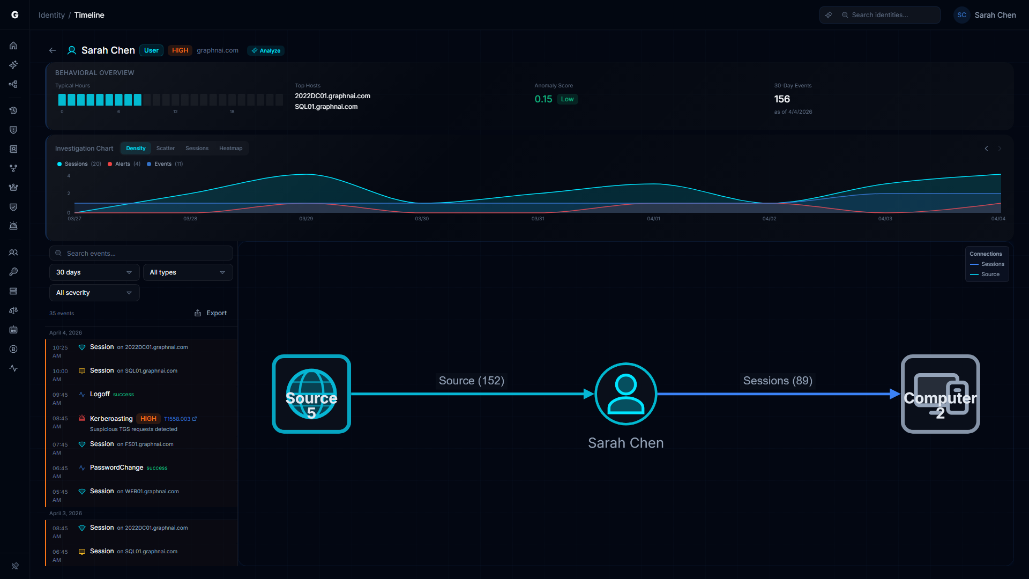Viewport: 1029px width, 579px height.
Task: Open the 30 days time range dropdown
Action: click(x=94, y=272)
